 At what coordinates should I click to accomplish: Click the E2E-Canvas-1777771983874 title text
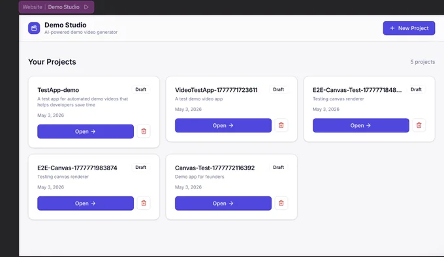click(77, 168)
